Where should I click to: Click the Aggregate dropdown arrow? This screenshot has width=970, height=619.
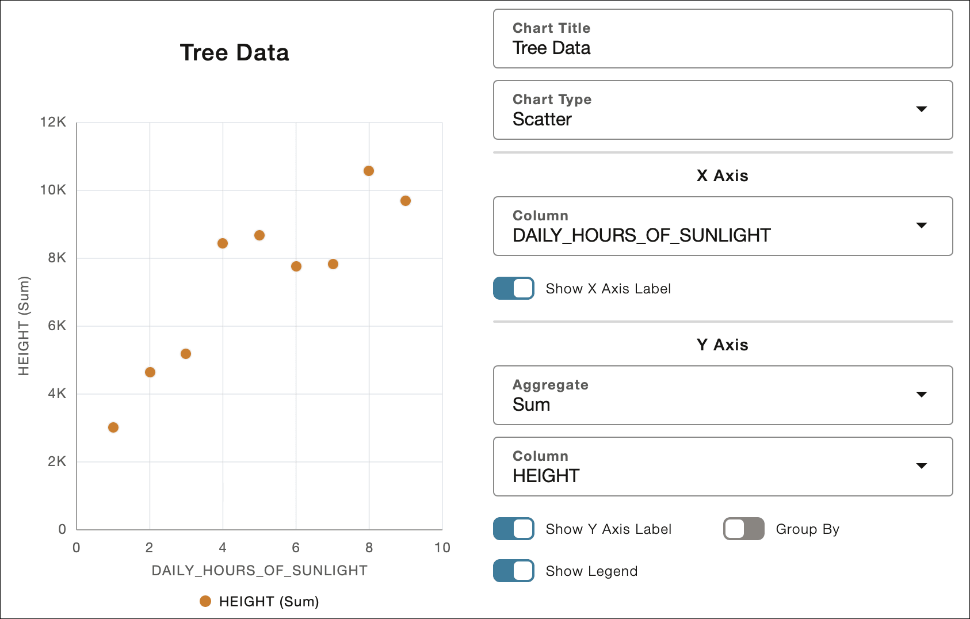[x=922, y=395]
